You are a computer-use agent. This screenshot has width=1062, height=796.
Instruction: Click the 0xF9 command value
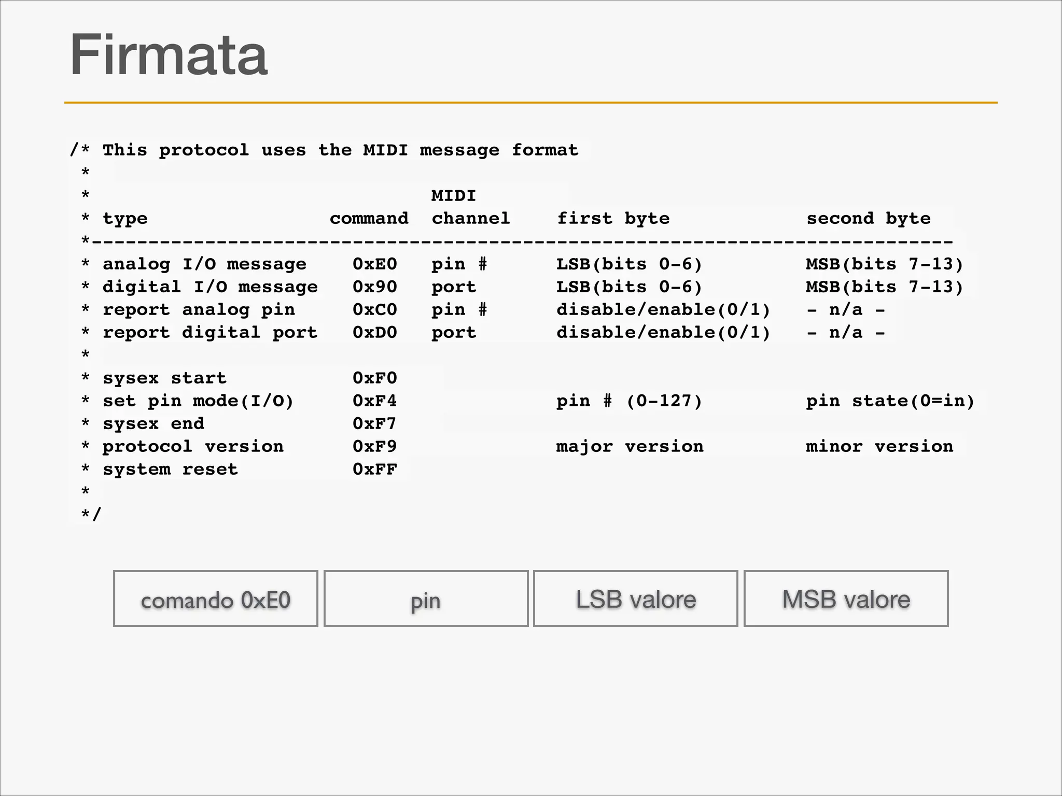(x=375, y=447)
